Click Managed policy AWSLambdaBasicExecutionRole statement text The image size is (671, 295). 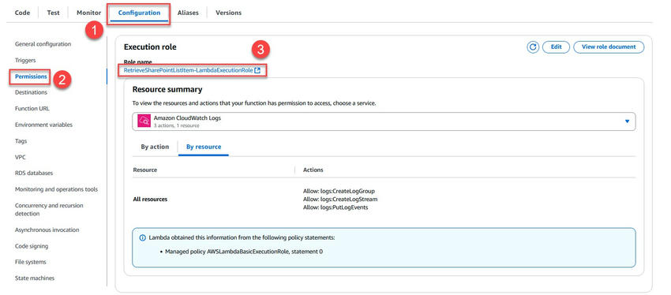[244, 252]
